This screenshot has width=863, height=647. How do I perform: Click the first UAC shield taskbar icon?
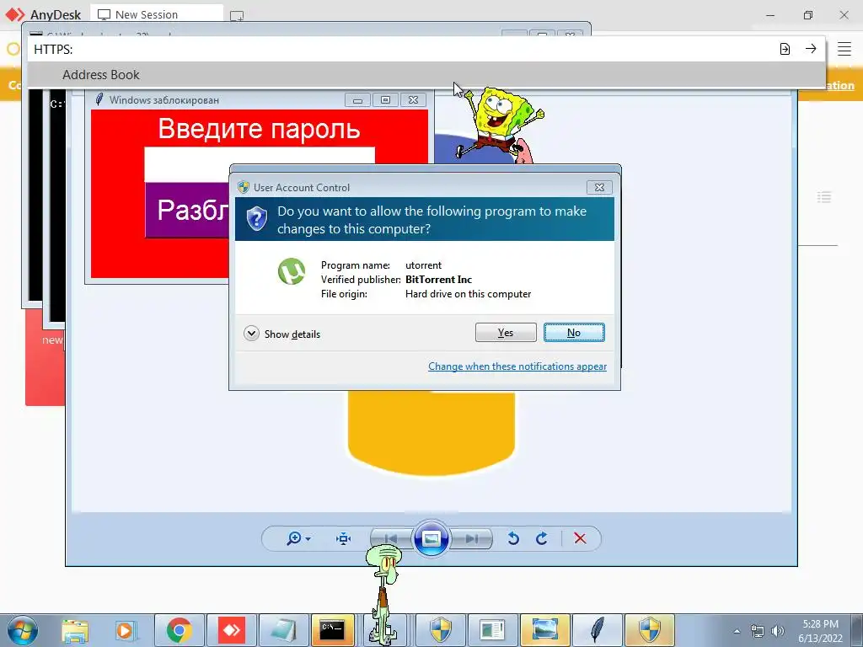click(440, 630)
